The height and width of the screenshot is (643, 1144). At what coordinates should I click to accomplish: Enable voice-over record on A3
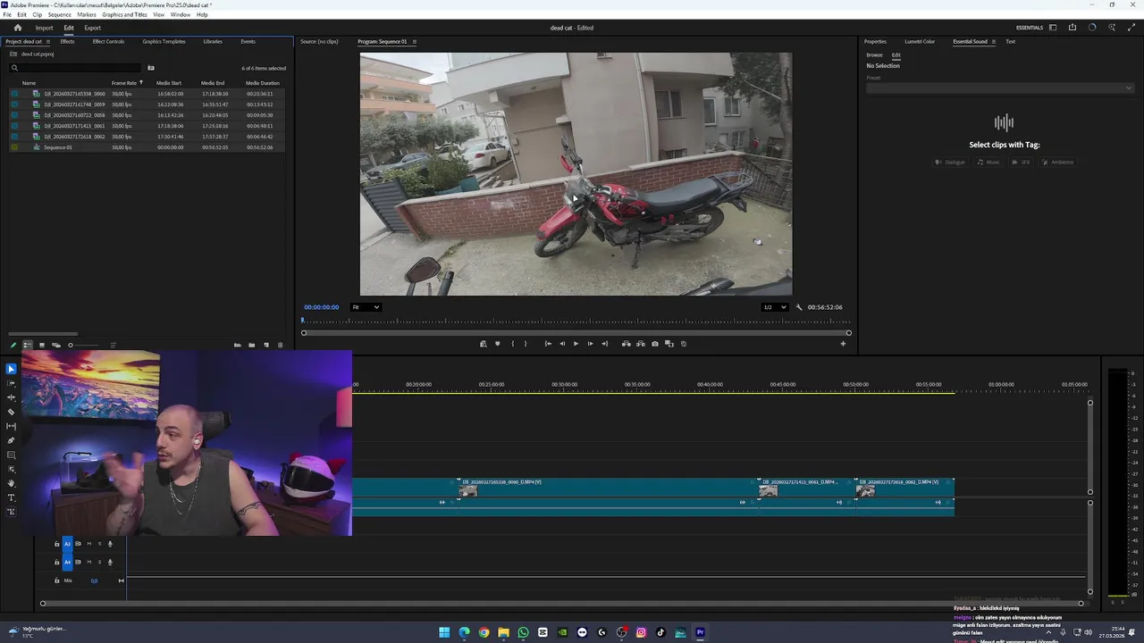pos(110,544)
